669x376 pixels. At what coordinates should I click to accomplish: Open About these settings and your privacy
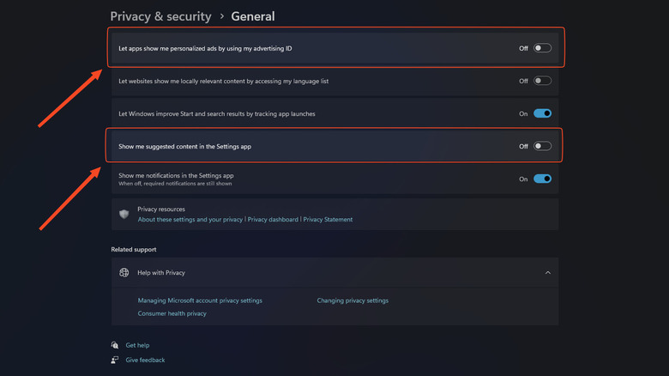[190, 220]
